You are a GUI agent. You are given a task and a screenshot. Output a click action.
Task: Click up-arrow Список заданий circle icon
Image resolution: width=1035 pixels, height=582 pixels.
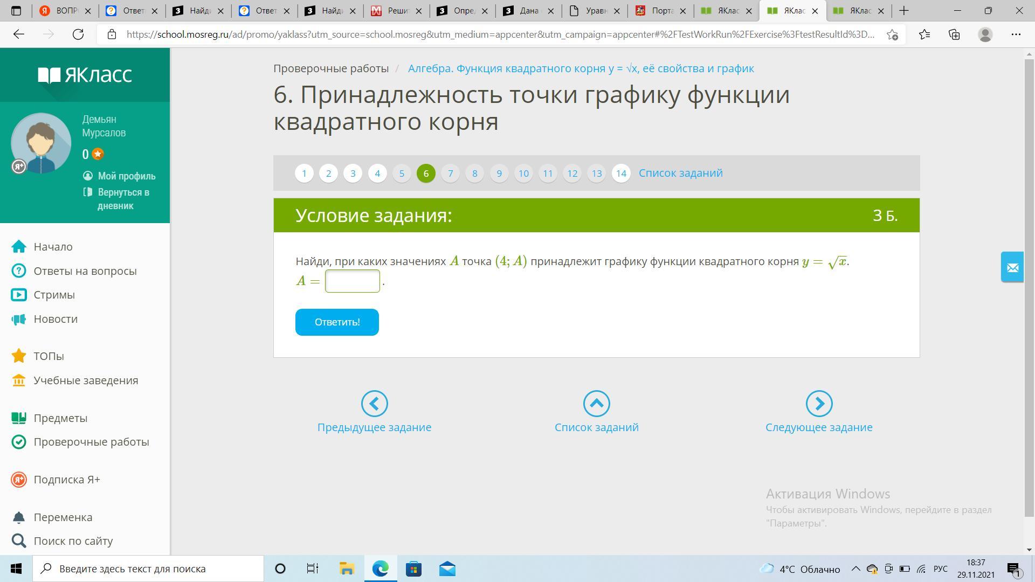pyautogui.click(x=596, y=404)
